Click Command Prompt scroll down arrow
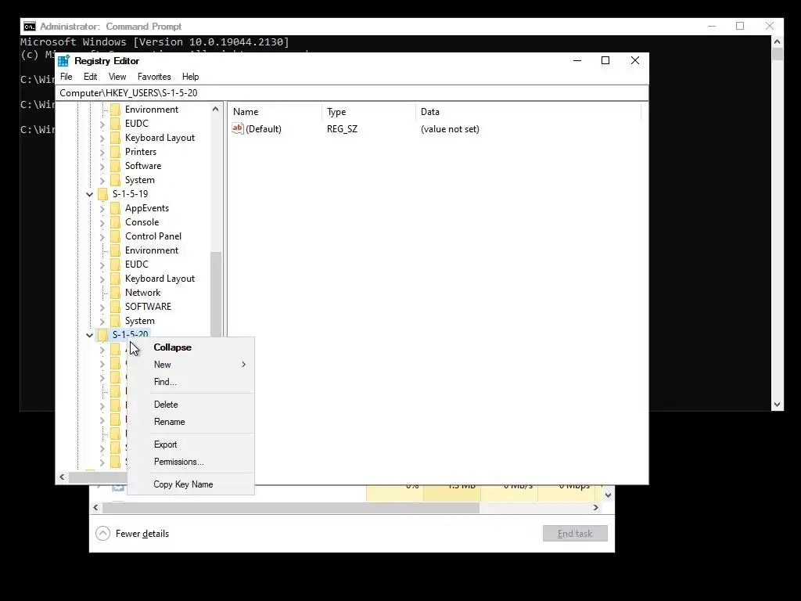801x601 pixels. 777,405
